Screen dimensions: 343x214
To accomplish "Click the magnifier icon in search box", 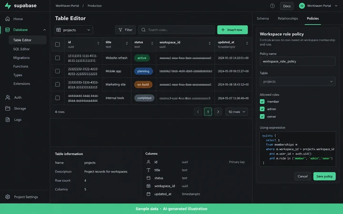I will tap(143, 29).
